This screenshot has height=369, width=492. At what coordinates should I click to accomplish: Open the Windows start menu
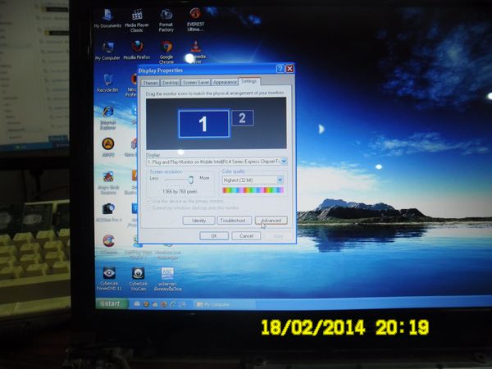click(112, 303)
